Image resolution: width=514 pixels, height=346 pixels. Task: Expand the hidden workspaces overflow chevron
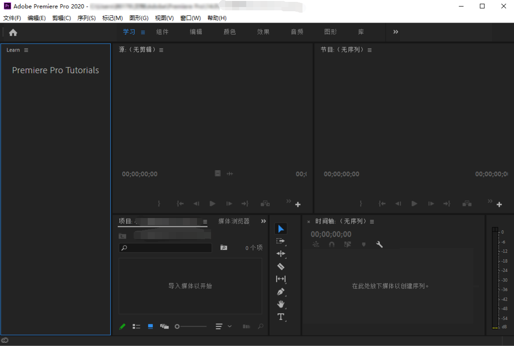pos(395,32)
